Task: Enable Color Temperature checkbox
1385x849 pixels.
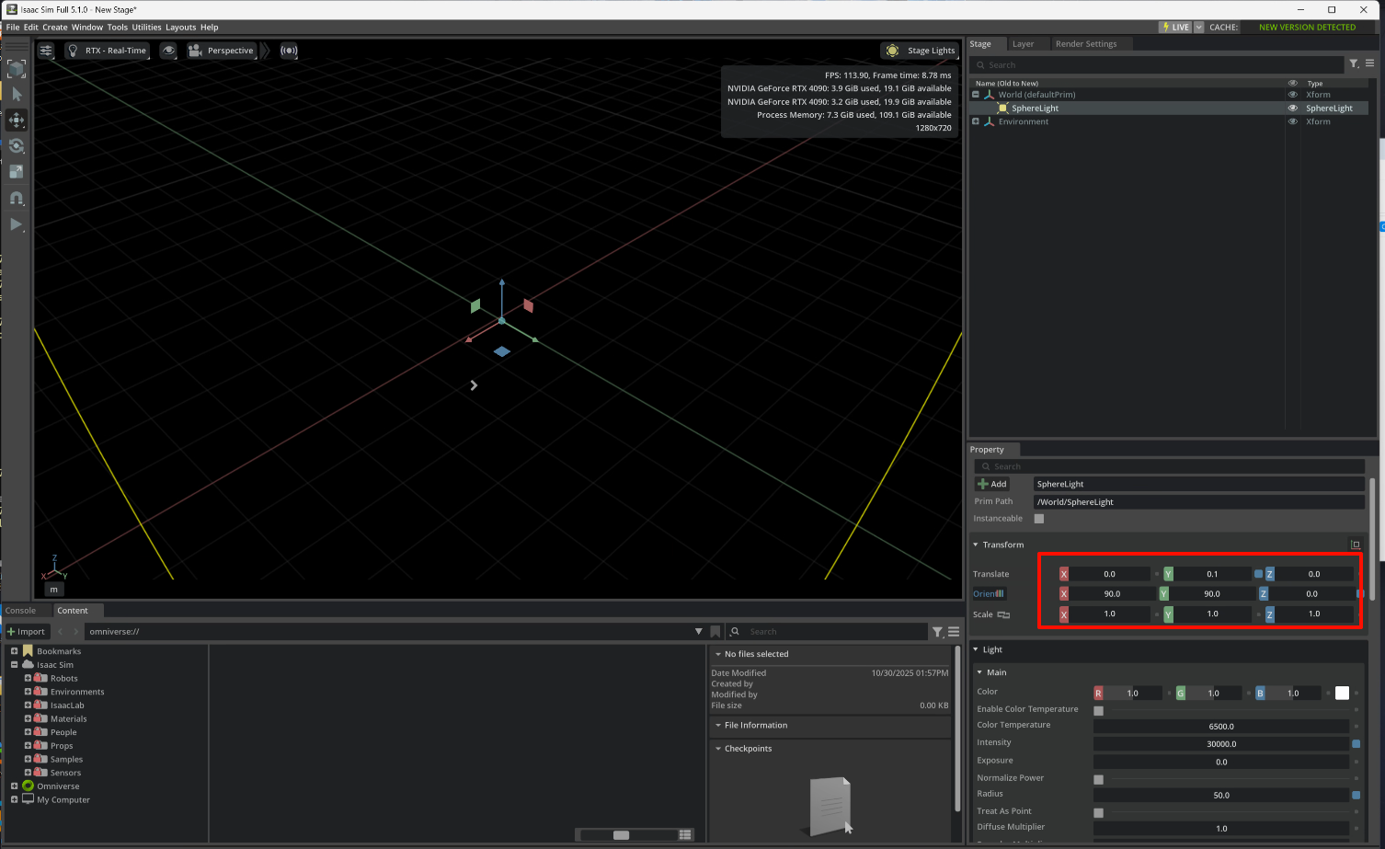Action: click(1098, 710)
